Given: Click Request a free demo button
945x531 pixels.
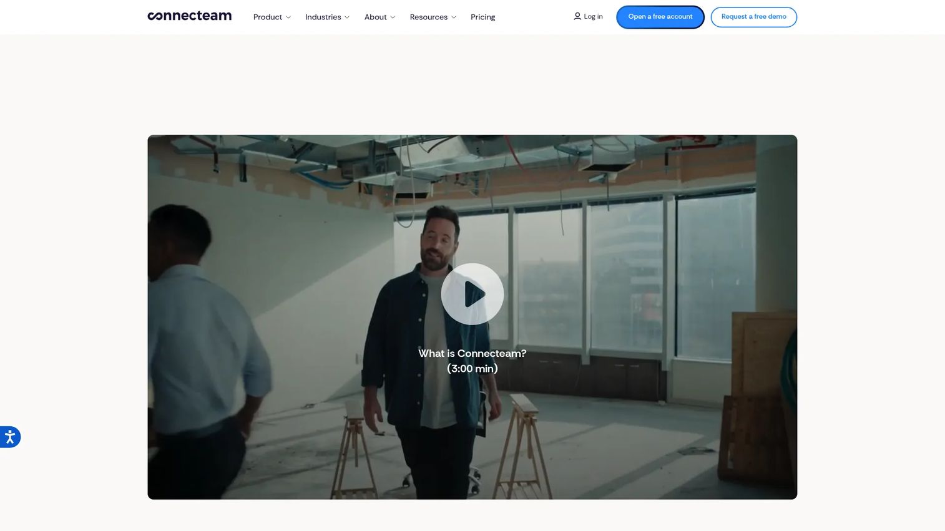Looking at the screenshot, I should tap(754, 17).
